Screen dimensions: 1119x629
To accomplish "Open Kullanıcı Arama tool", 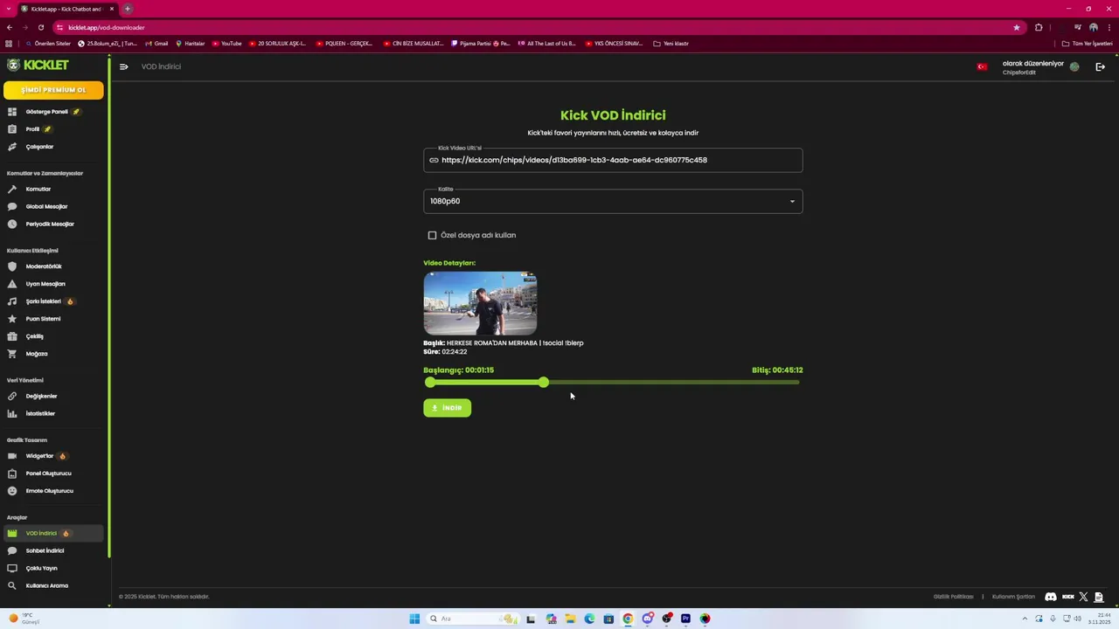I will click(x=52, y=585).
